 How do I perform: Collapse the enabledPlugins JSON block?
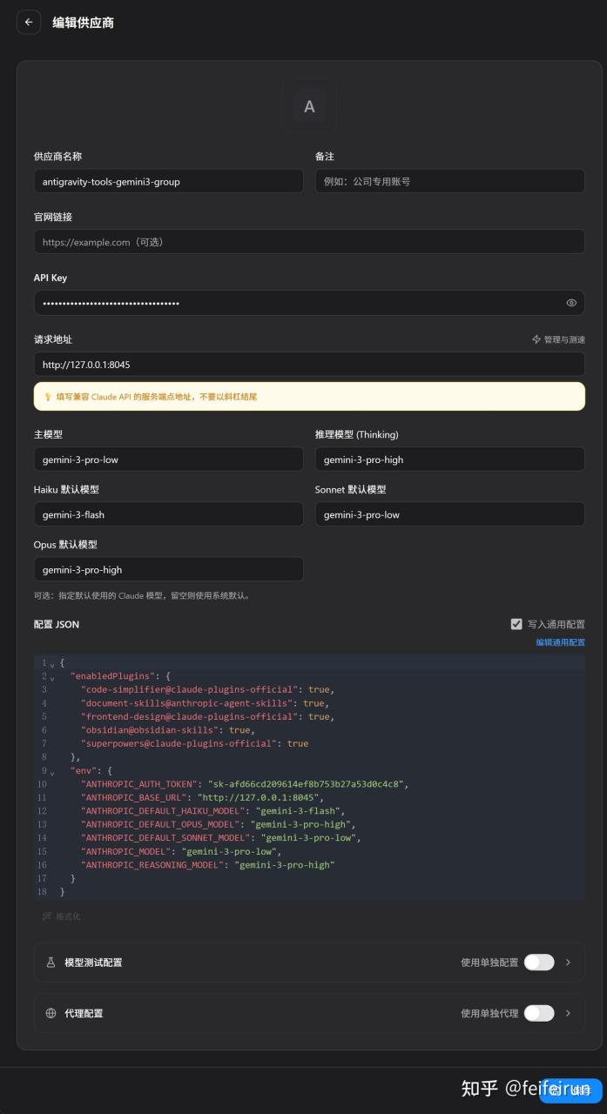point(52,677)
